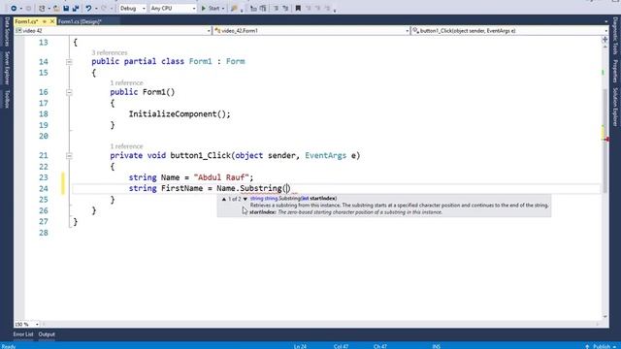621x349 pixels.
Task: Click the comment selection toolbar icon
Action: point(276,8)
